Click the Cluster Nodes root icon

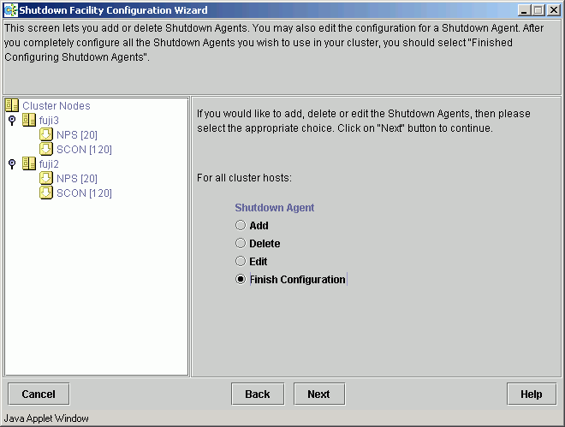[12, 105]
